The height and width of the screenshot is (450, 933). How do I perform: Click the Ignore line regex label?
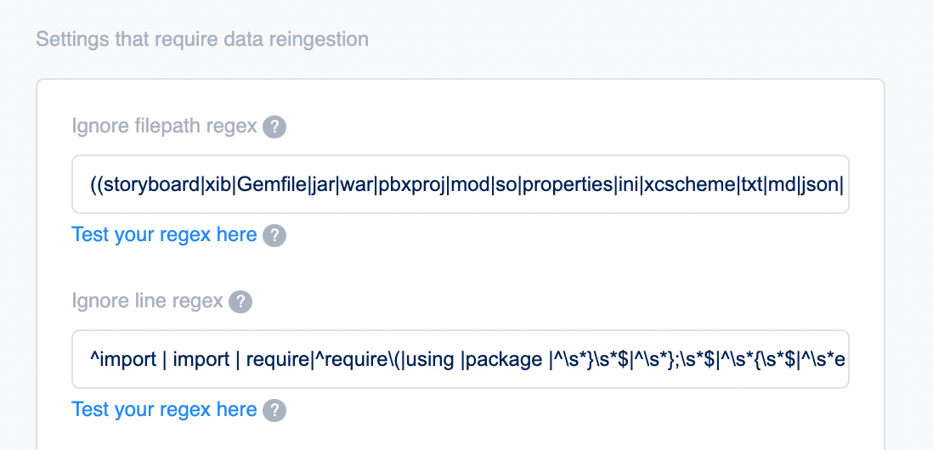(147, 301)
